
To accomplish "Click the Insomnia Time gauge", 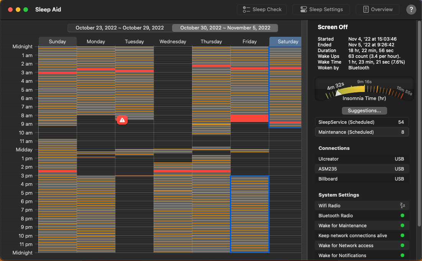I will [x=364, y=89].
